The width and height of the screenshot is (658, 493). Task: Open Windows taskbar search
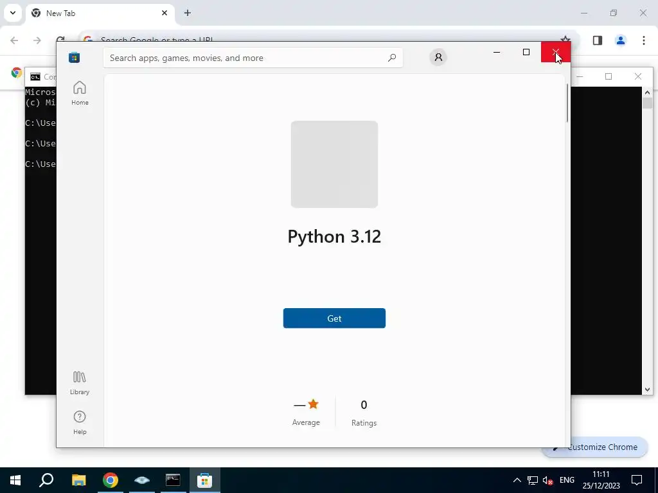pos(46,480)
